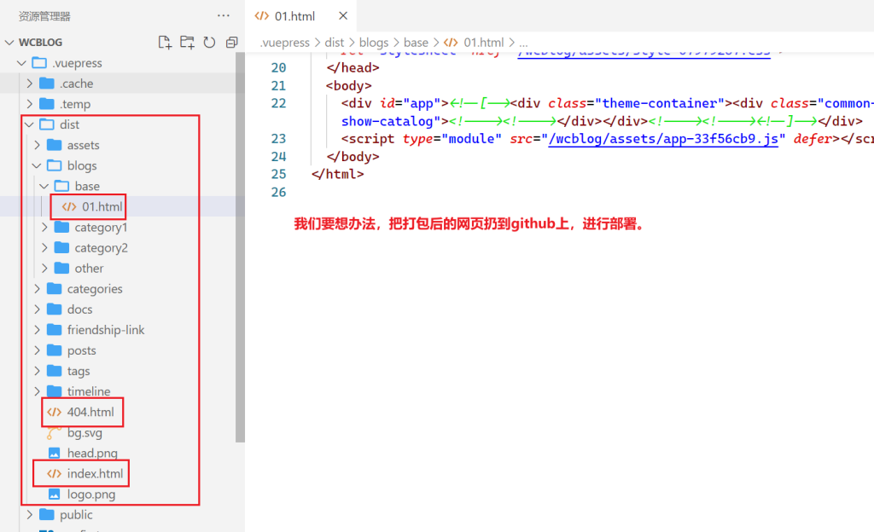Click the SVG icon beside bg.svg

click(x=54, y=432)
